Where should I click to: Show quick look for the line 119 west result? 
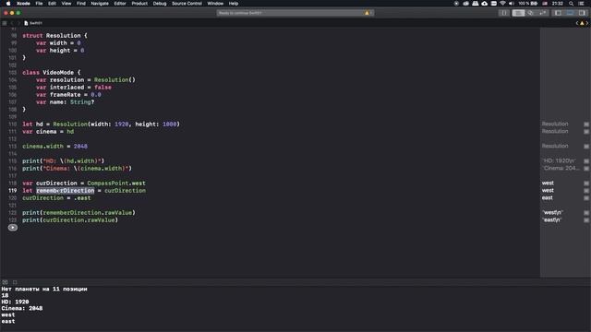586,191
